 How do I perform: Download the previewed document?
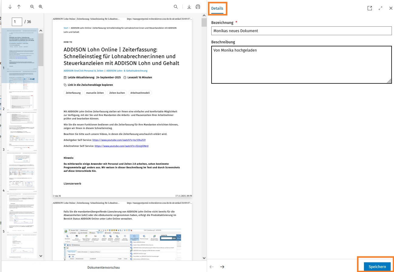tap(189, 7)
